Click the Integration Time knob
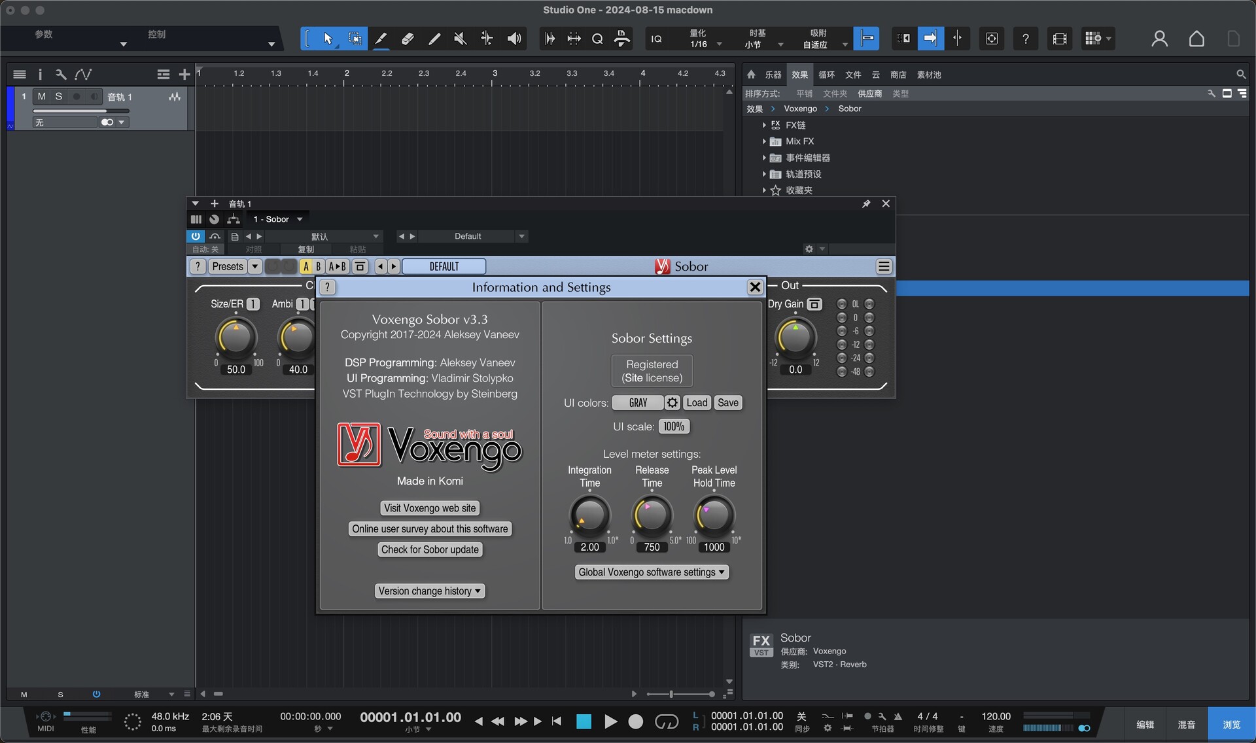 pyautogui.click(x=590, y=515)
